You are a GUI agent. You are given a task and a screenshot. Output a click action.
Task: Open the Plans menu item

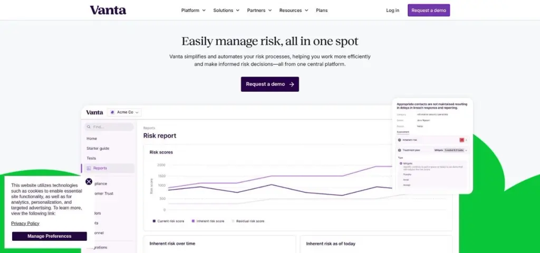tap(322, 11)
